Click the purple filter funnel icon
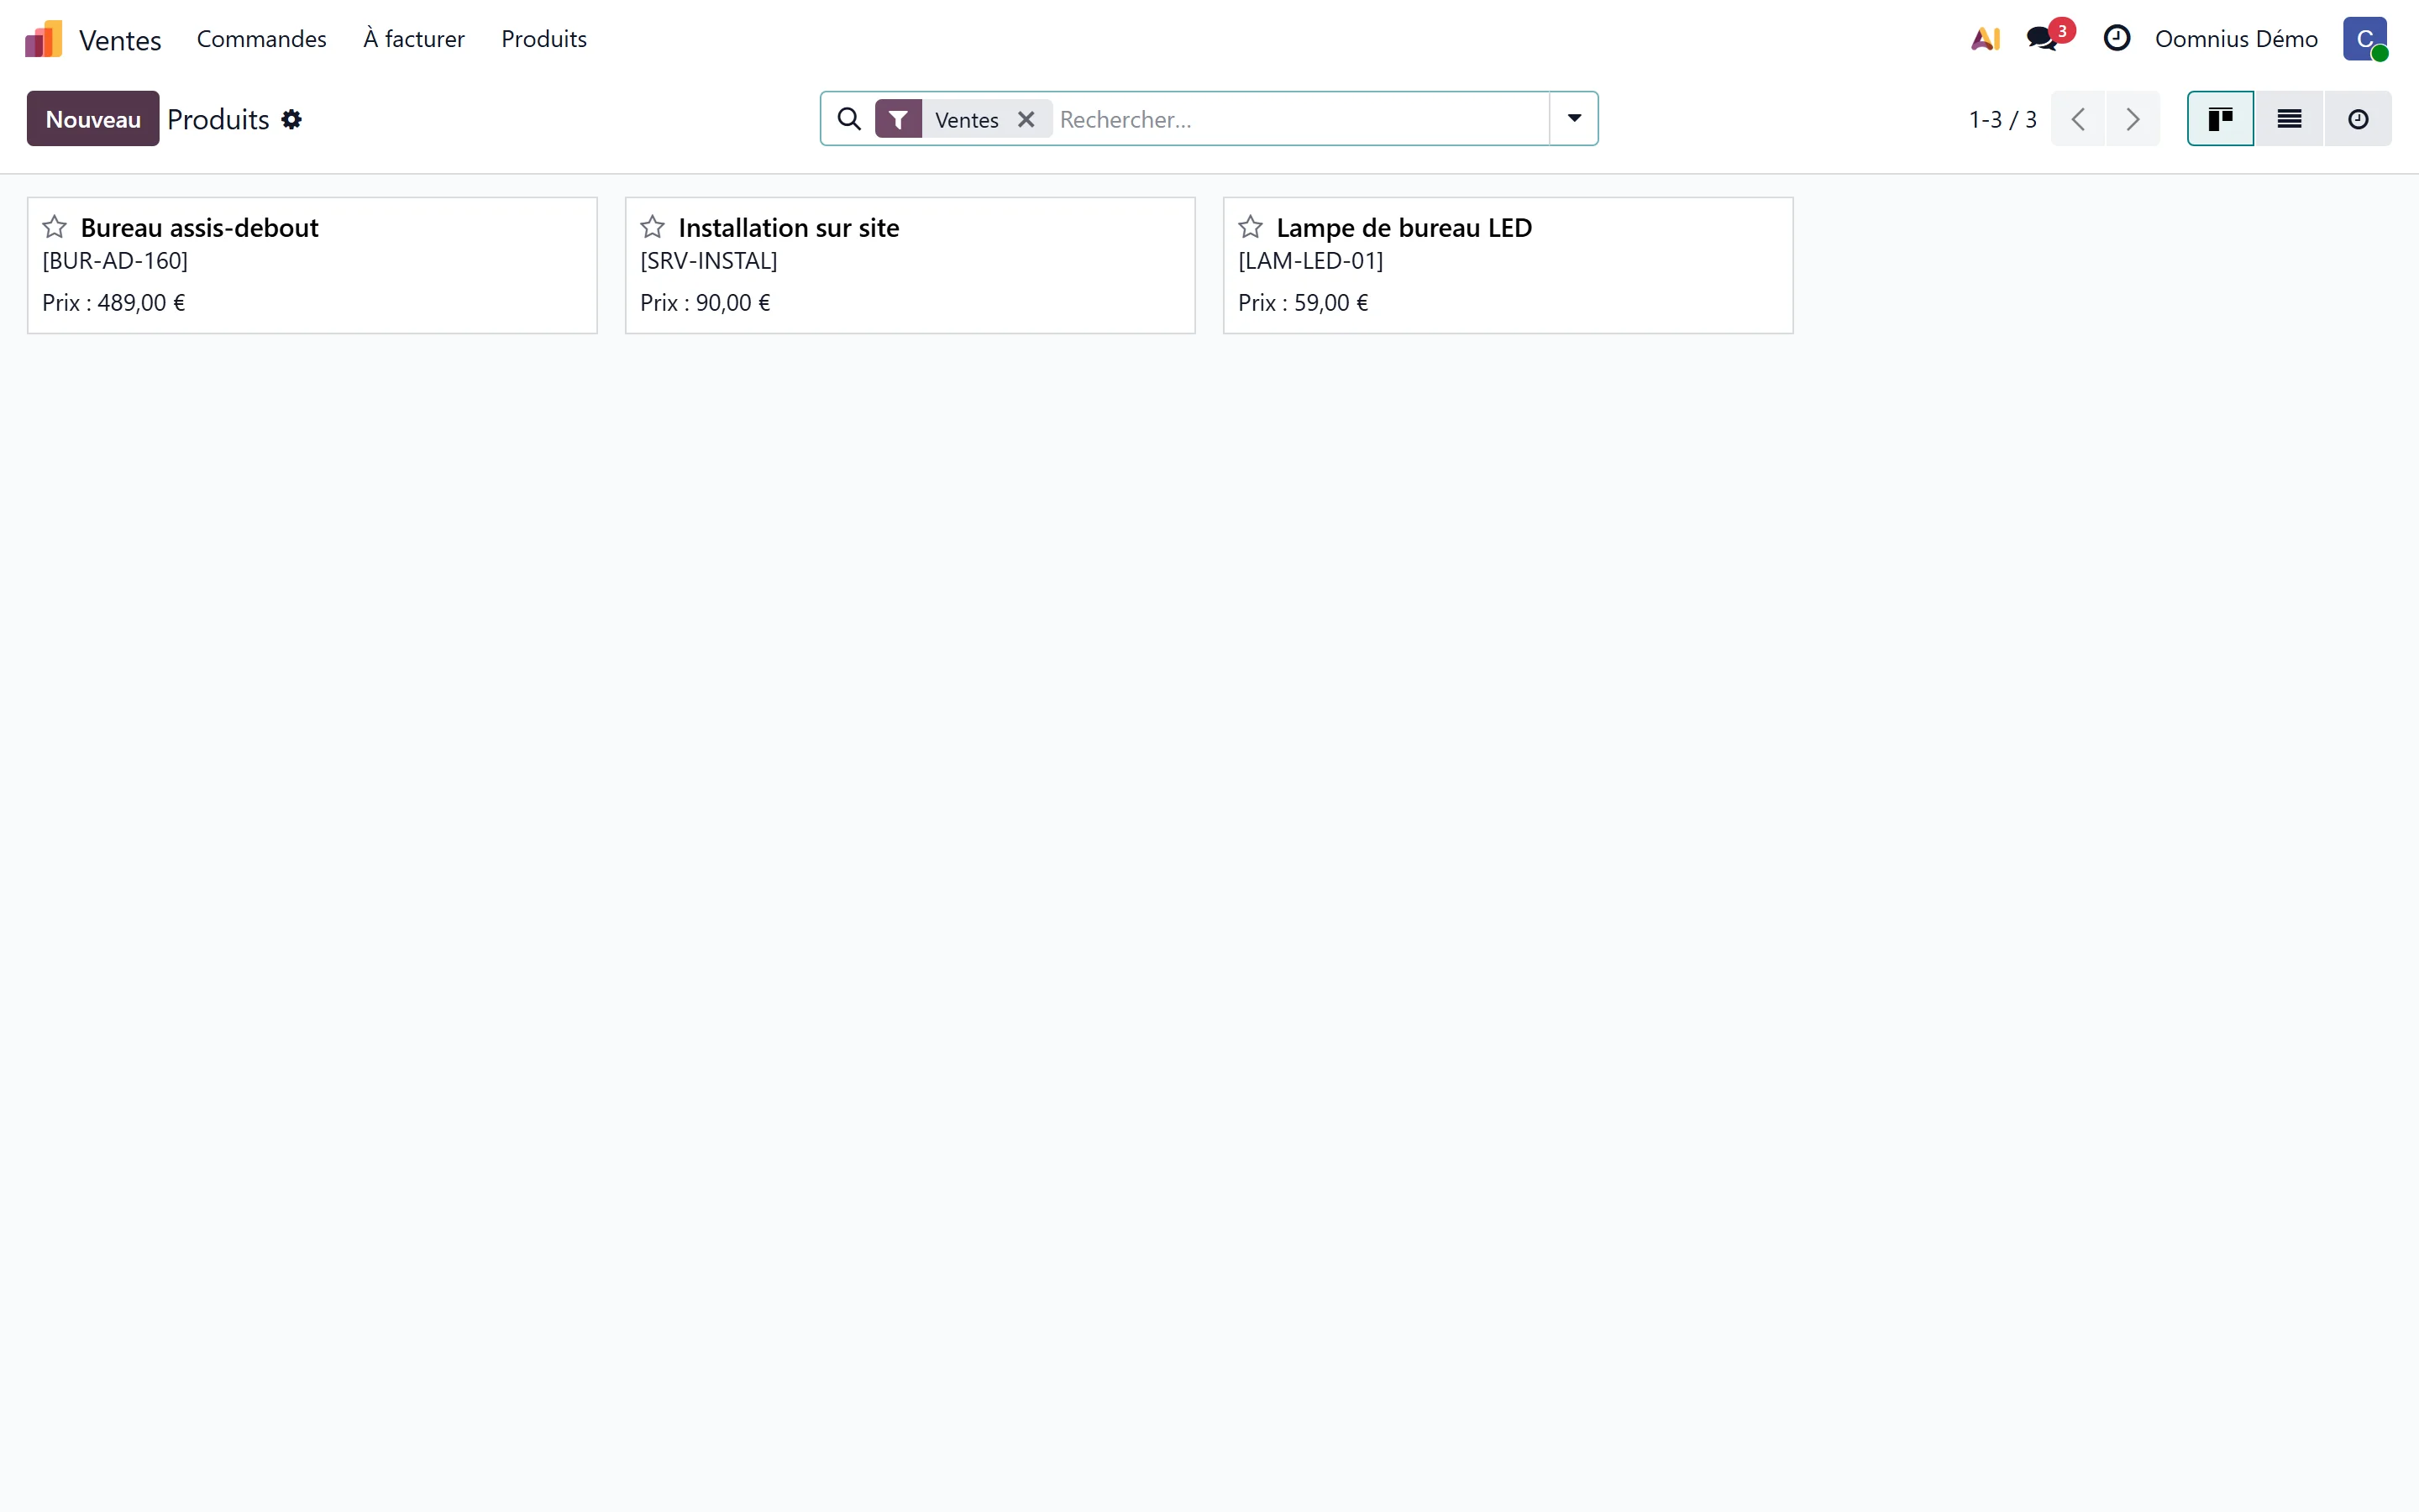Screen dimensions: 2419x1512 (898, 119)
